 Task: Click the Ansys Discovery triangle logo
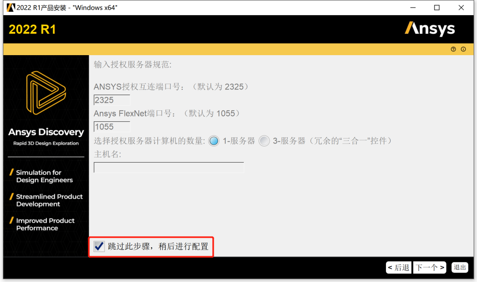[x=46, y=93]
